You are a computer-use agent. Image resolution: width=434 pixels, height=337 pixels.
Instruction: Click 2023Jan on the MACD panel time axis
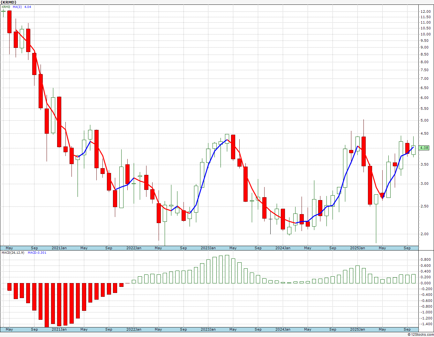click(x=208, y=329)
